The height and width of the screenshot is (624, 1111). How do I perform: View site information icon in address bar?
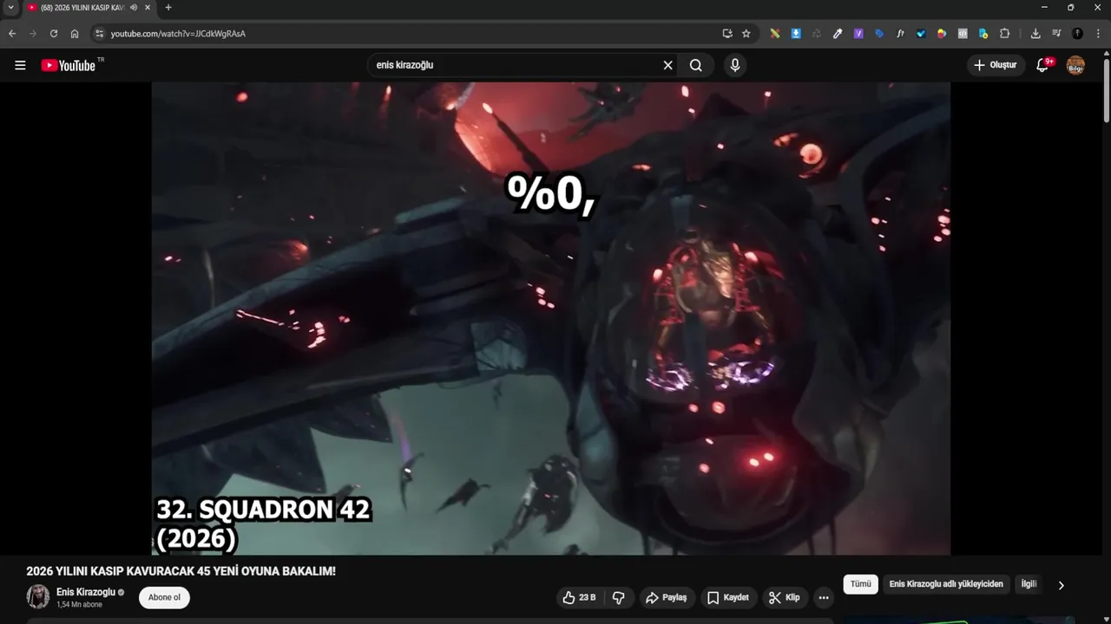99,34
